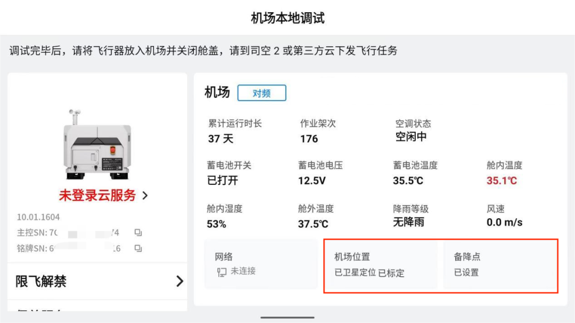Screen dimensions: 575x323
Task: Tap the 降雨等级 无降雨 reading
Action: click(408, 222)
